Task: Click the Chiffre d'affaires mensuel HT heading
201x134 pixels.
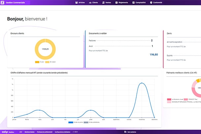Action: coord(39,73)
